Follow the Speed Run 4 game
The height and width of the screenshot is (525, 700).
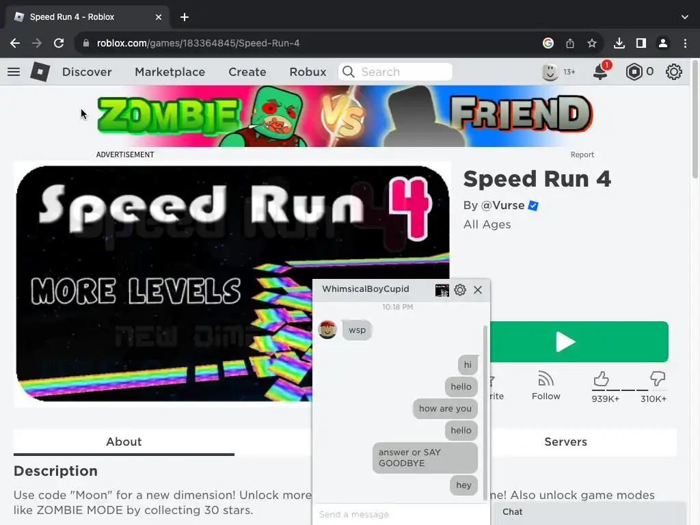point(546,386)
